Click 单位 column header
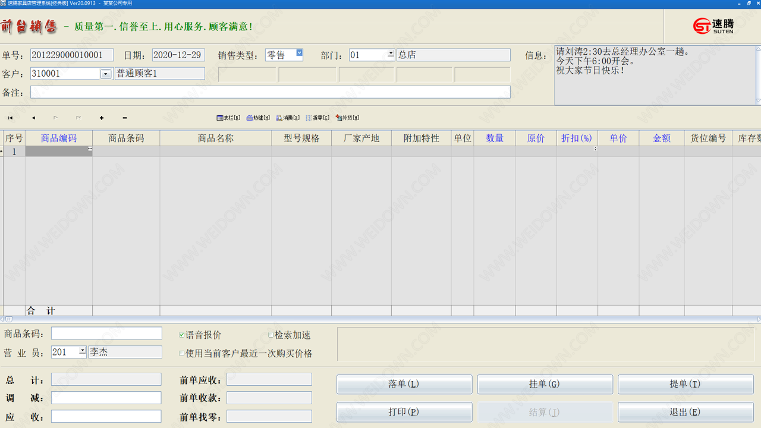 click(x=463, y=138)
